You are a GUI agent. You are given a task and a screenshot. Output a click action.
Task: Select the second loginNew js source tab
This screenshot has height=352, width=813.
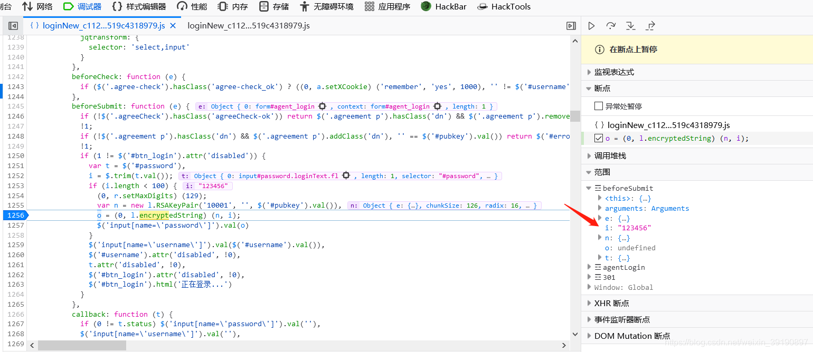point(248,25)
